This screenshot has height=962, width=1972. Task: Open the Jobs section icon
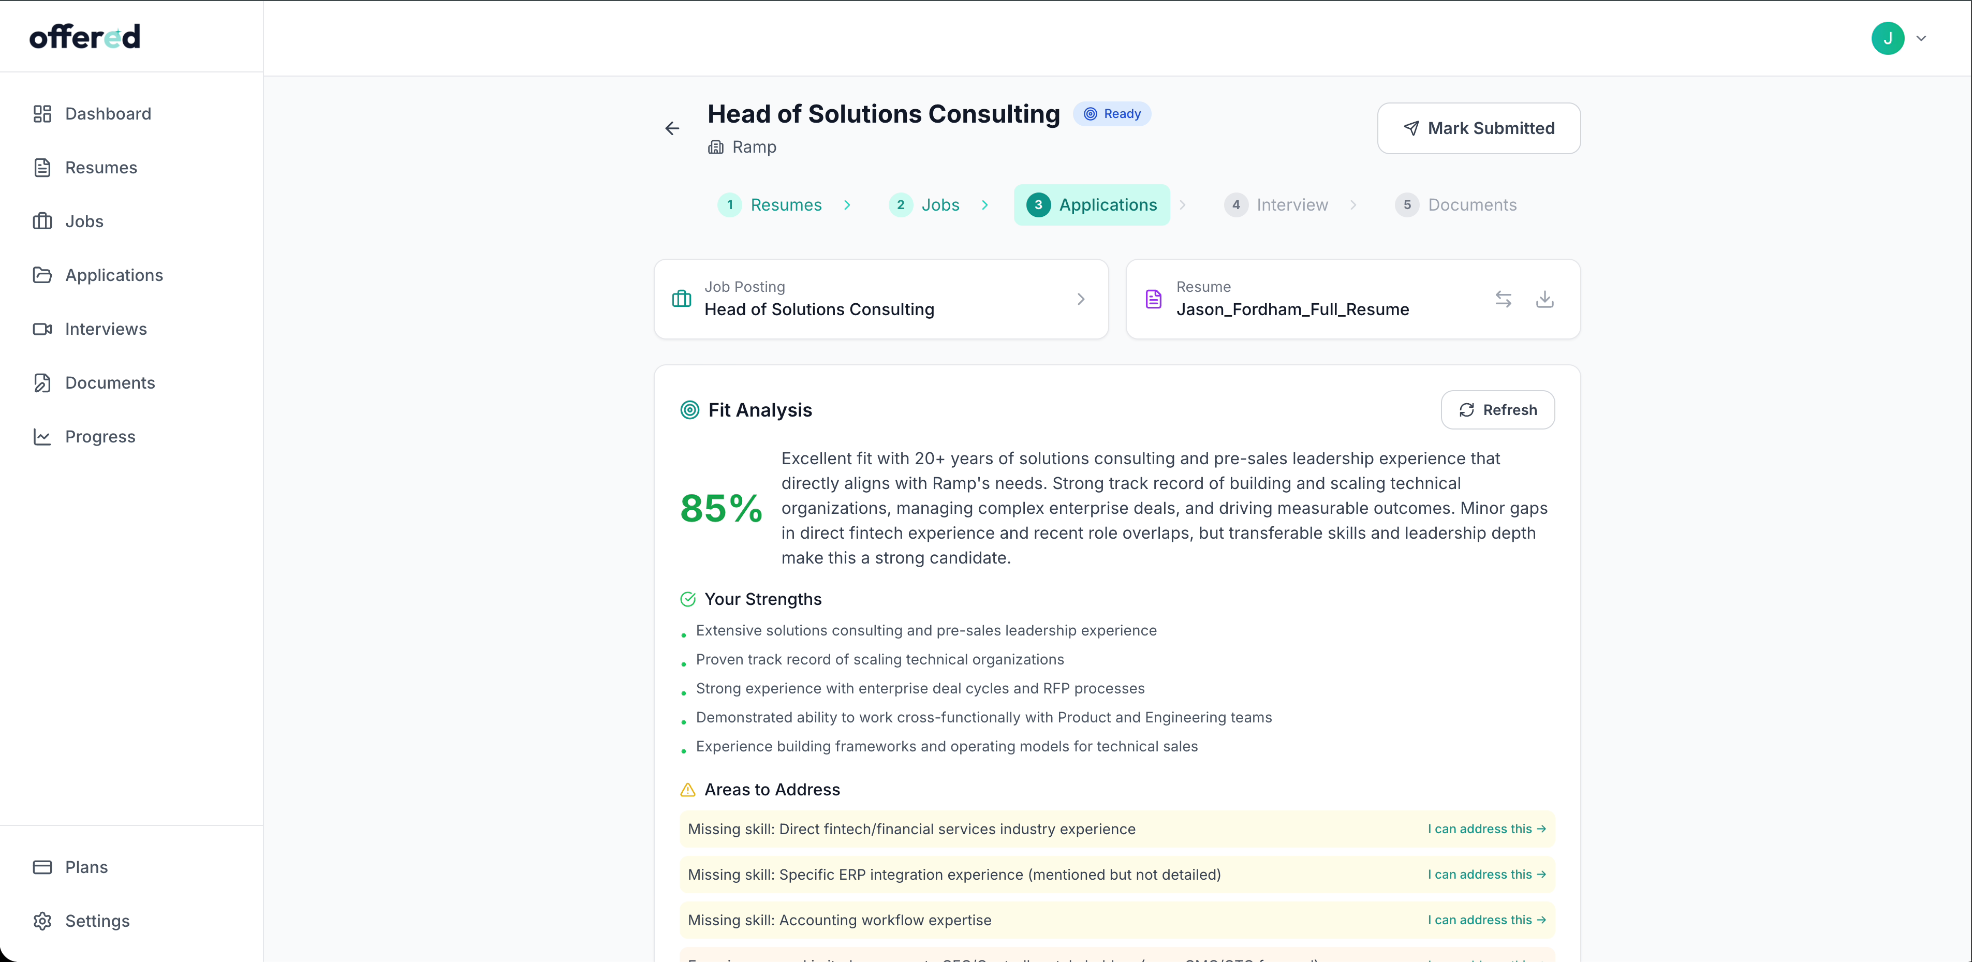(43, 221)
